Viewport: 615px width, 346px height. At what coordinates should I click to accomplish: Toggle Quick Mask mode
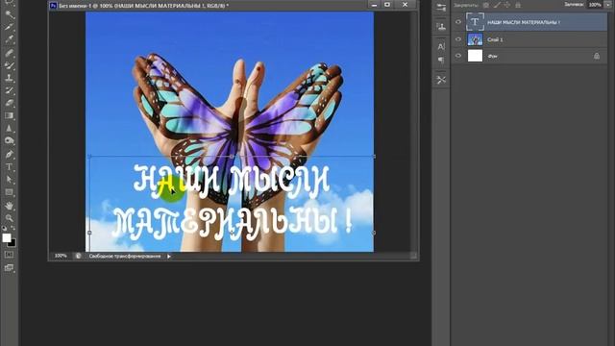pos(9,255)
